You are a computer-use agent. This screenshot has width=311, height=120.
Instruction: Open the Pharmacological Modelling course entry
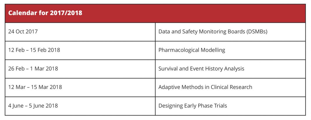tap(192, 50)
